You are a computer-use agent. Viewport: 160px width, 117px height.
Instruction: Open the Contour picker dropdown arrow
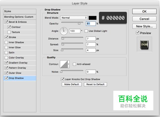tap(69, 64)
